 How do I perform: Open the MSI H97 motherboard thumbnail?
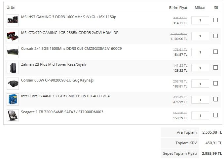point(13,20)
